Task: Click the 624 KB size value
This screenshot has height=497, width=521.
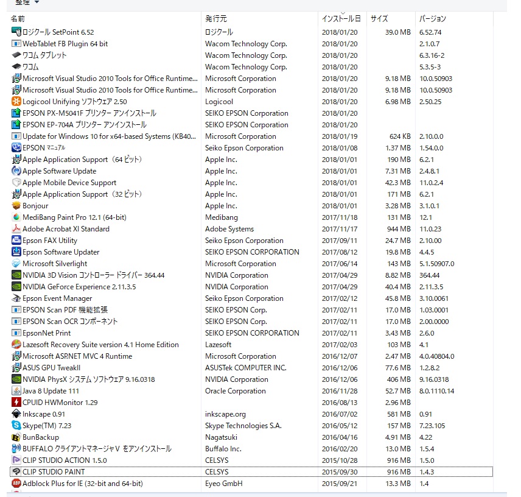Action: (400, 136)
